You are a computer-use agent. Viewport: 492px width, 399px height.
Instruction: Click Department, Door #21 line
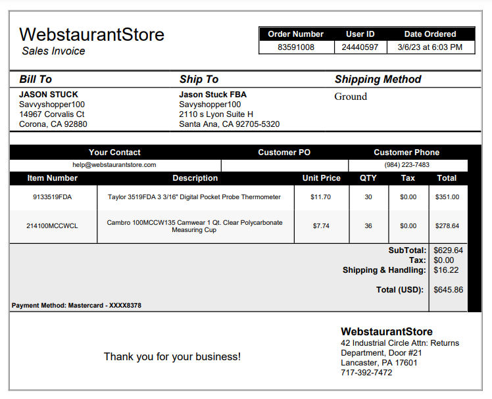click(x=381, y=353)
